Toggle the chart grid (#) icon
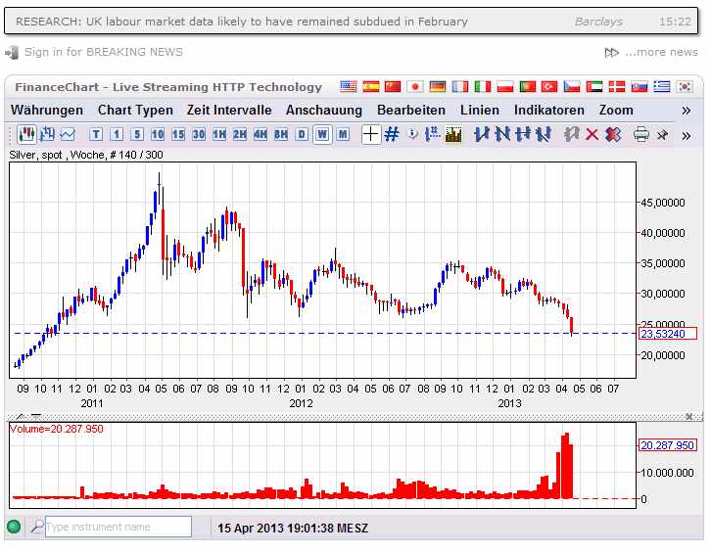The image size is (711, 553). tap(392, 135)
